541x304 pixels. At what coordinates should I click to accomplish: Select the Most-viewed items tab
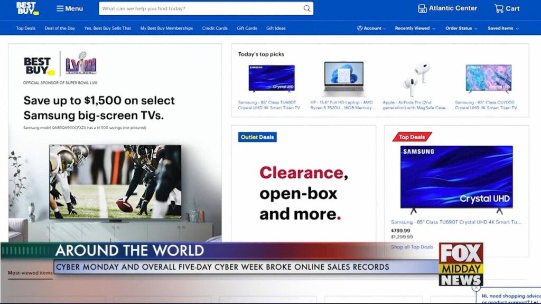pyautogui.click(x=30, y=273)
